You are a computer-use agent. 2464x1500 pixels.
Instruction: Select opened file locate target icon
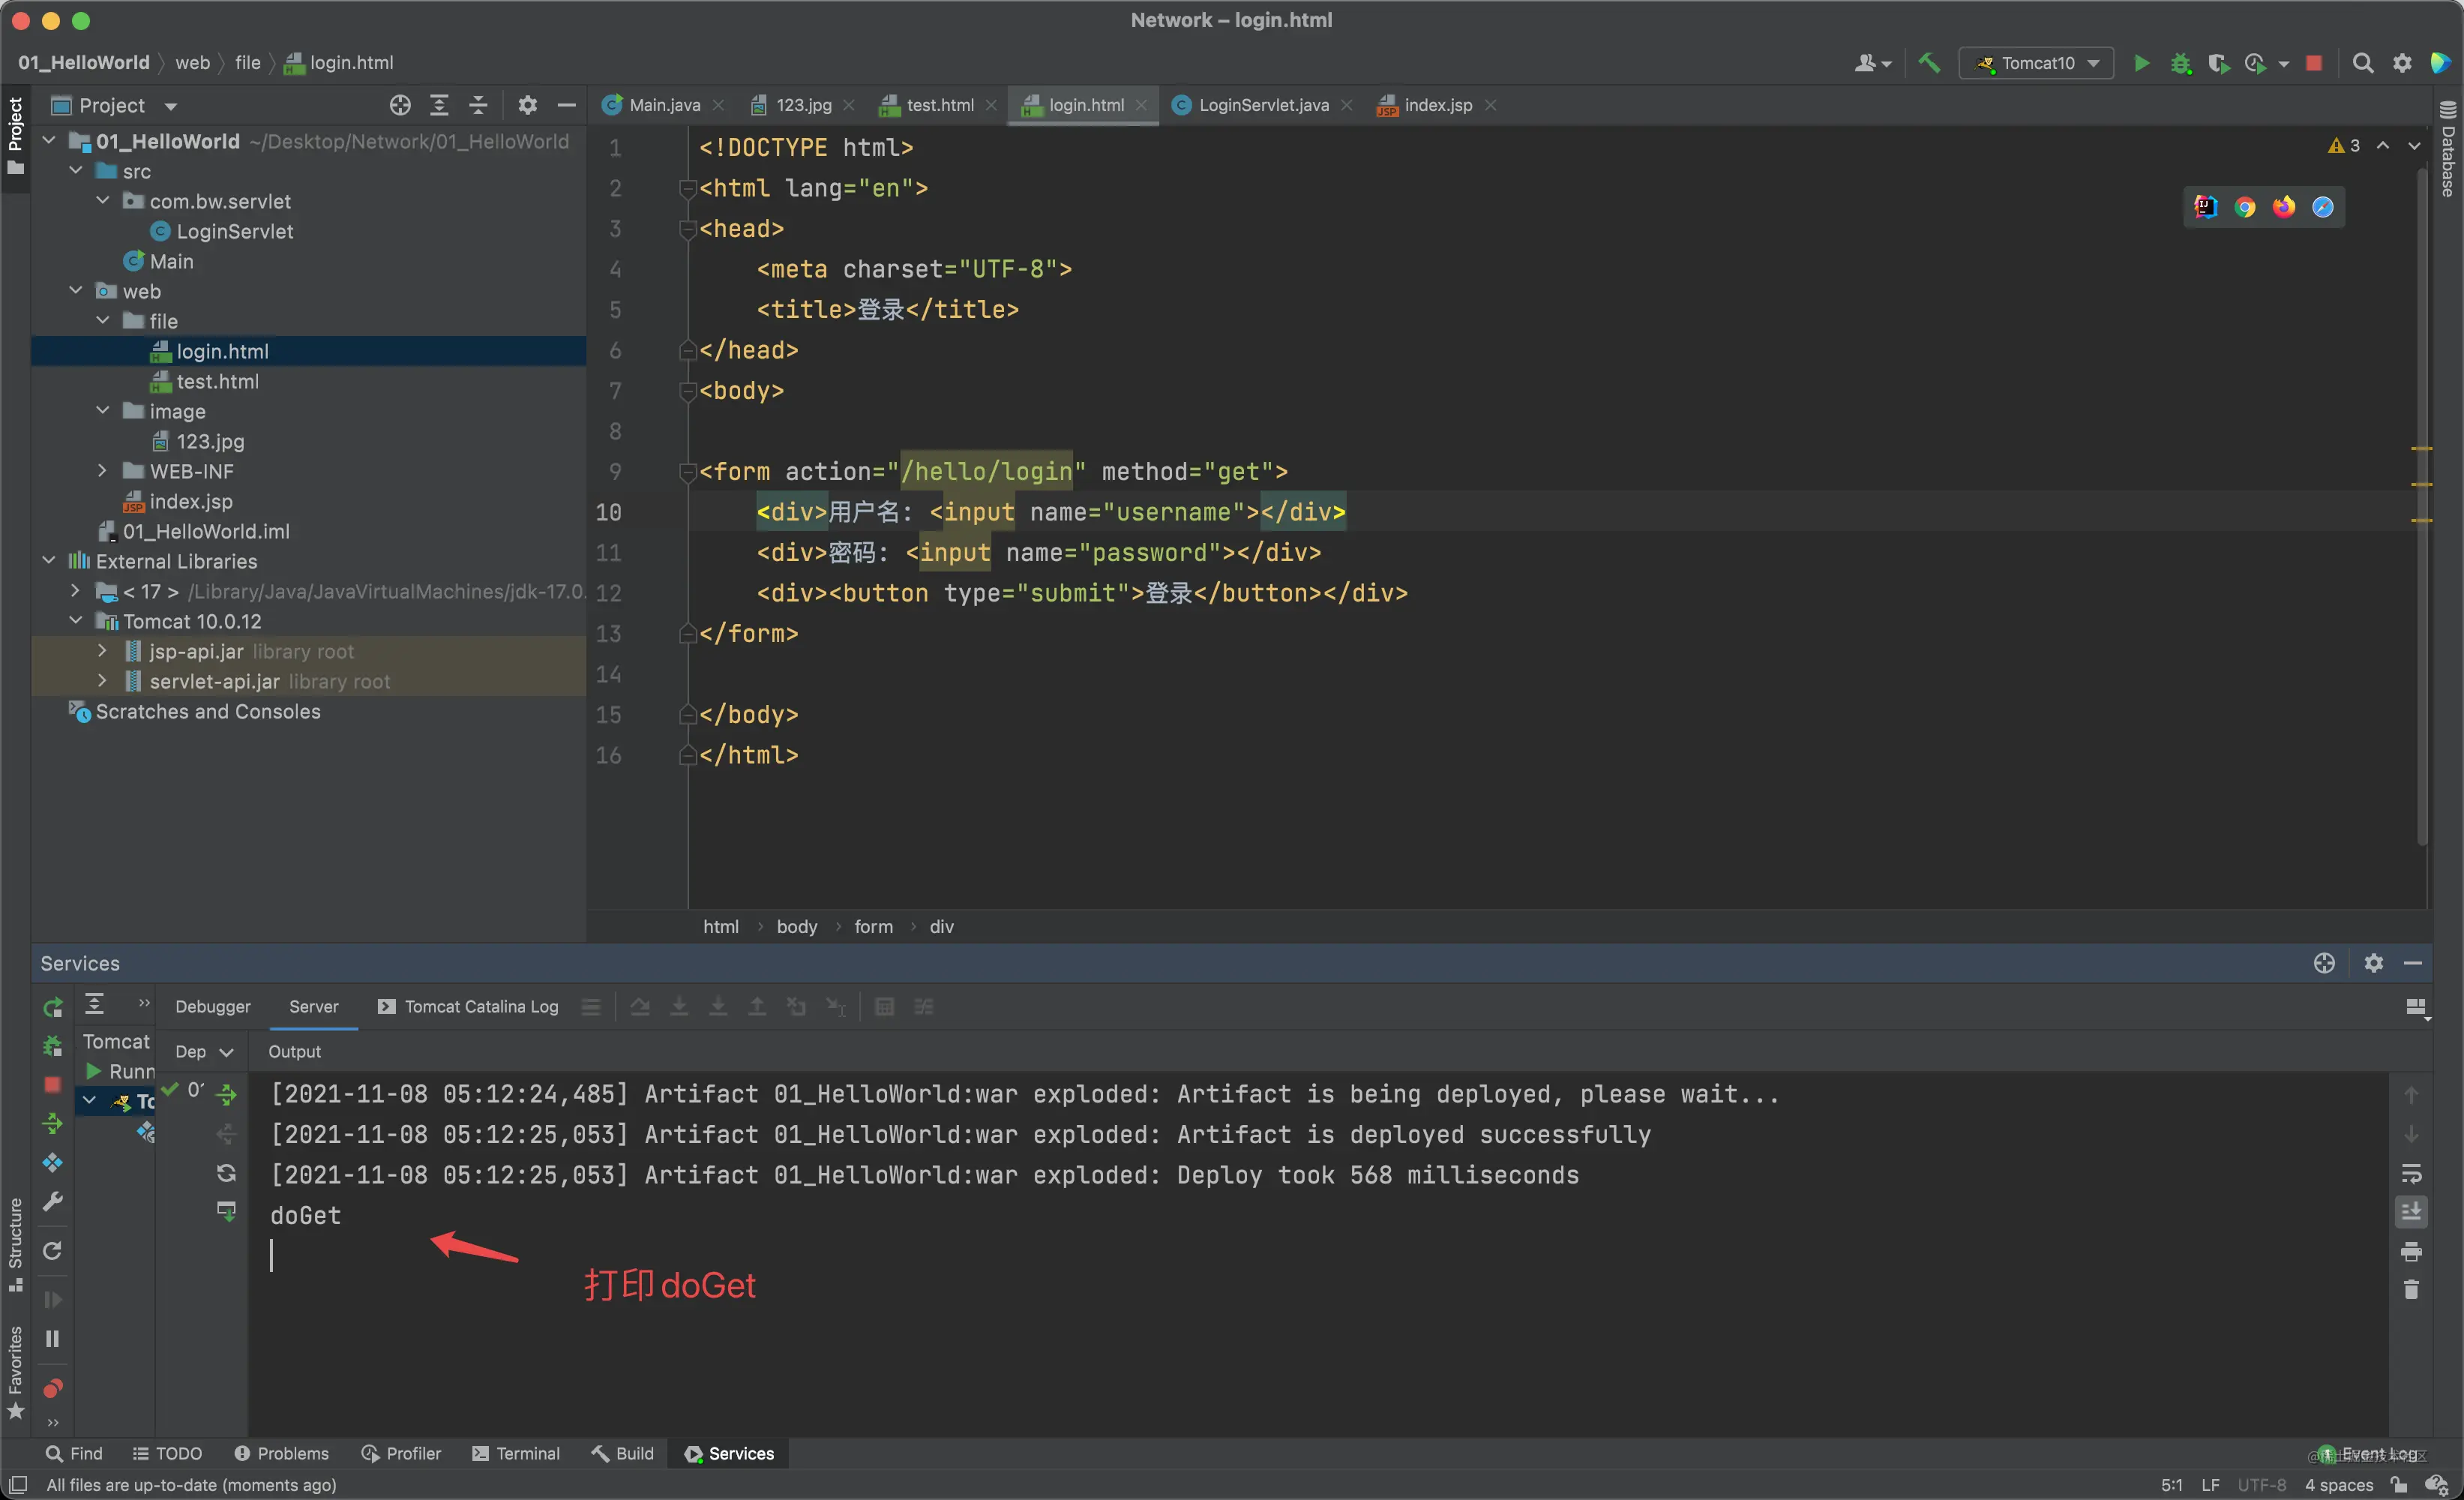pyautogui.click(x=400, y=105)
